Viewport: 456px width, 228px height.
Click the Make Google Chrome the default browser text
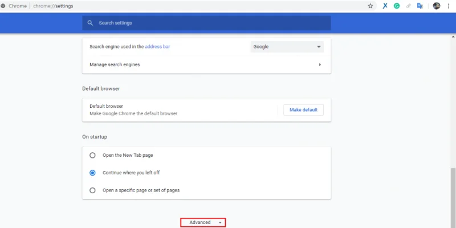pyautogui.click(x=133, y=113)
